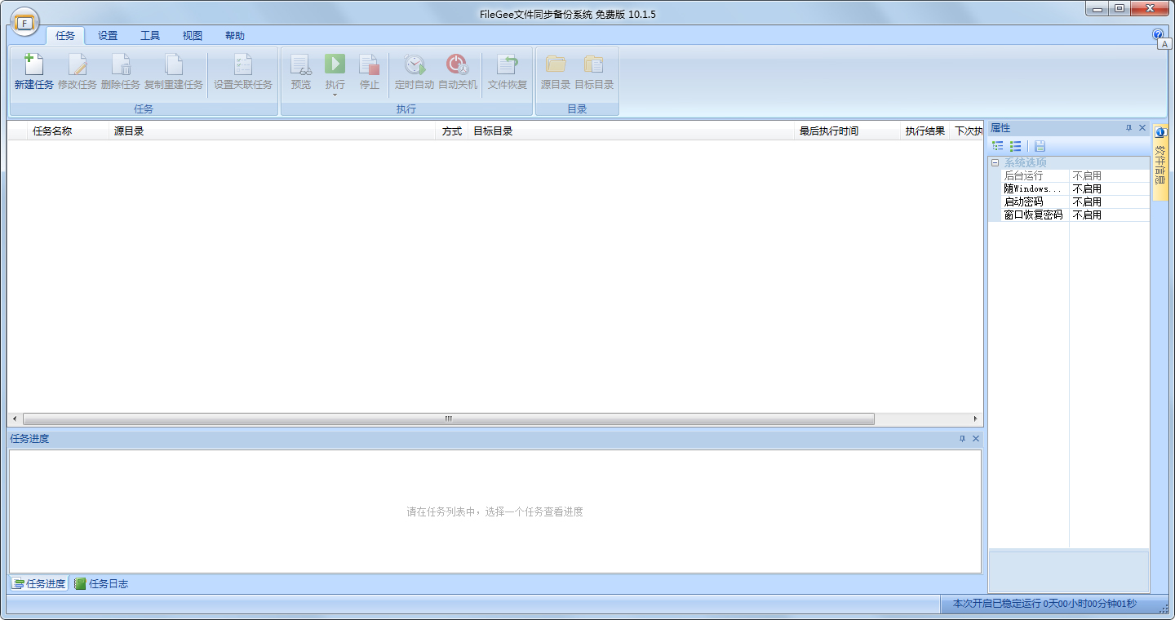This screenshot has width=1175, height=620.
Task: Switch properties to alphabetical list view
Action: 1017,146
